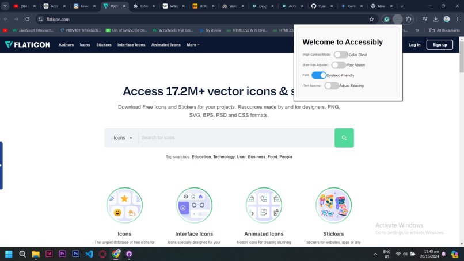Open Chrome downloads icon

(x=436, y=19)
